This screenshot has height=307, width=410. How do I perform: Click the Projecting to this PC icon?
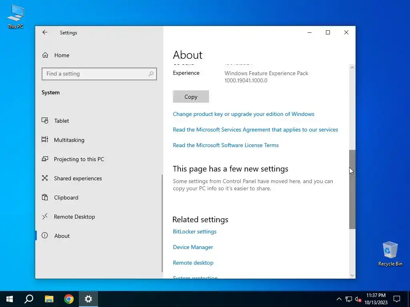click(45, 159)
